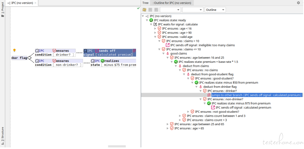Expand IPC ensures : not good-student?
304x149 pixels.
188,112
